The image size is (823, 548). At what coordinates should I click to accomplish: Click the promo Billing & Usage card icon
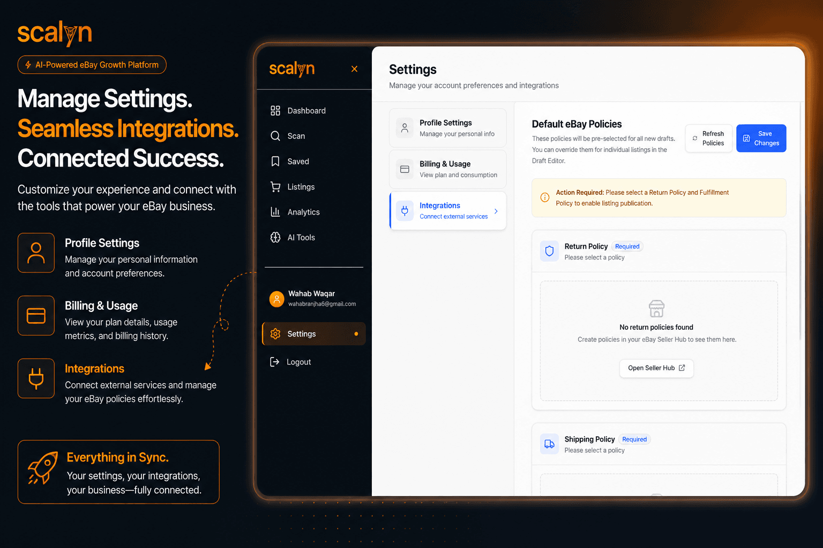(x=36, y=316)
